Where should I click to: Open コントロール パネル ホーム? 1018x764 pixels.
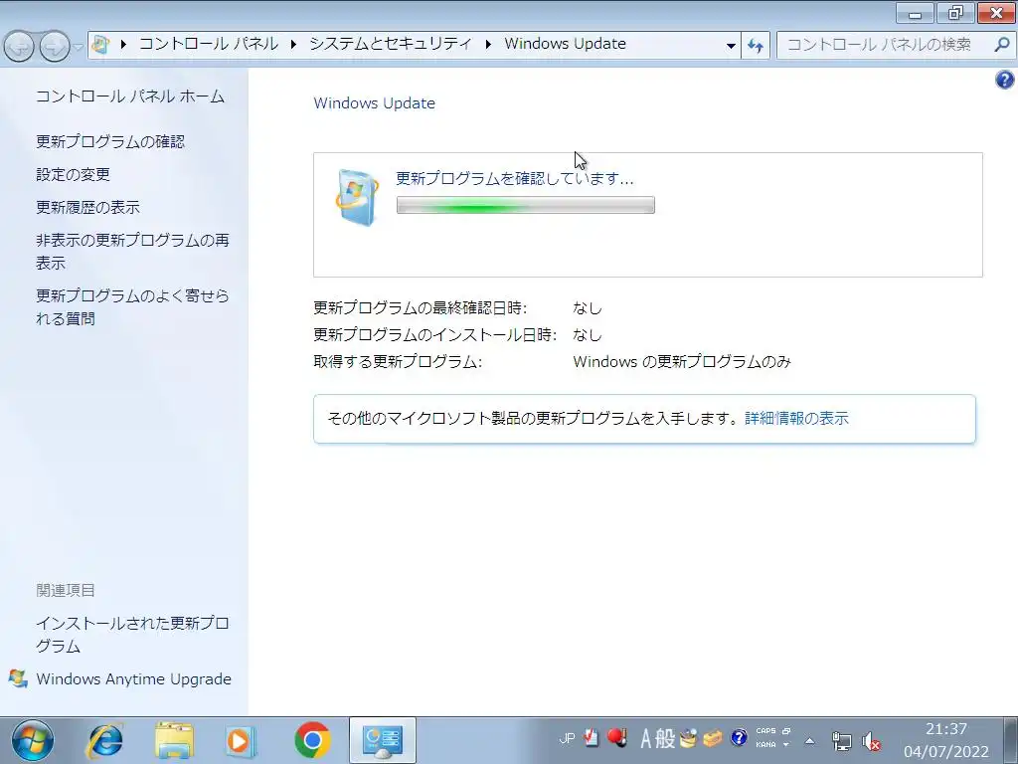point(130,96)
